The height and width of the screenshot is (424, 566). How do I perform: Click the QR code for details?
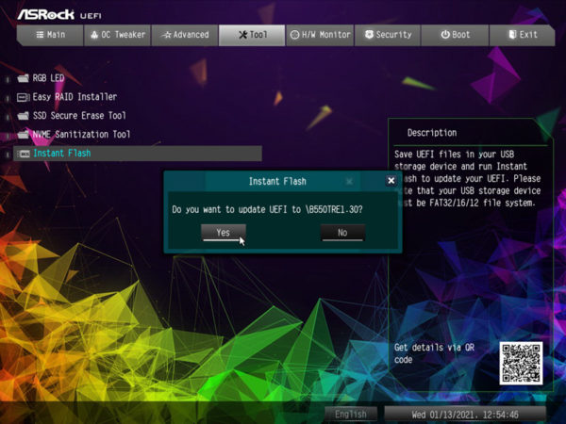click(x=522, y=363)
